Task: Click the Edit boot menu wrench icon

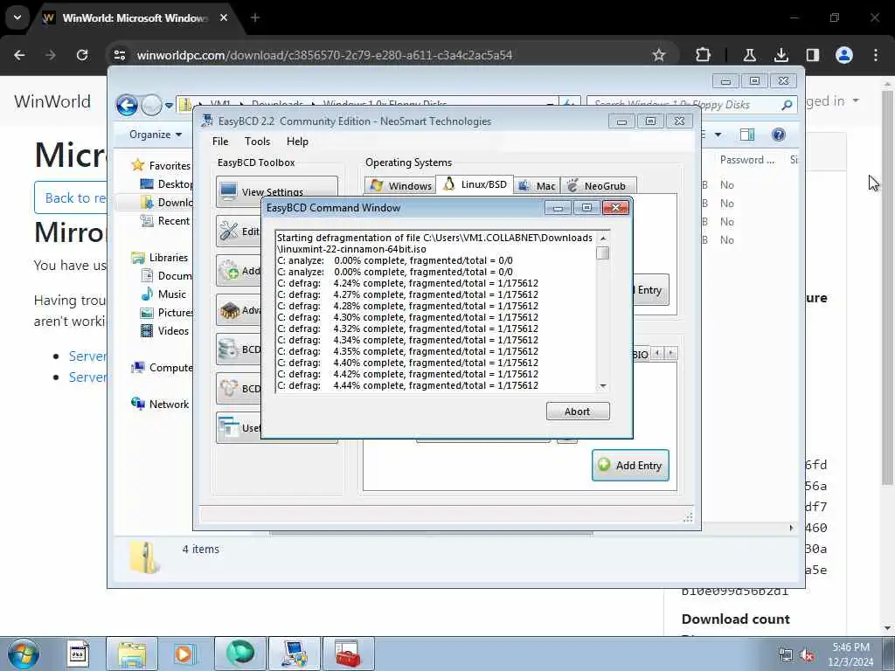Action: coord(229,231)
